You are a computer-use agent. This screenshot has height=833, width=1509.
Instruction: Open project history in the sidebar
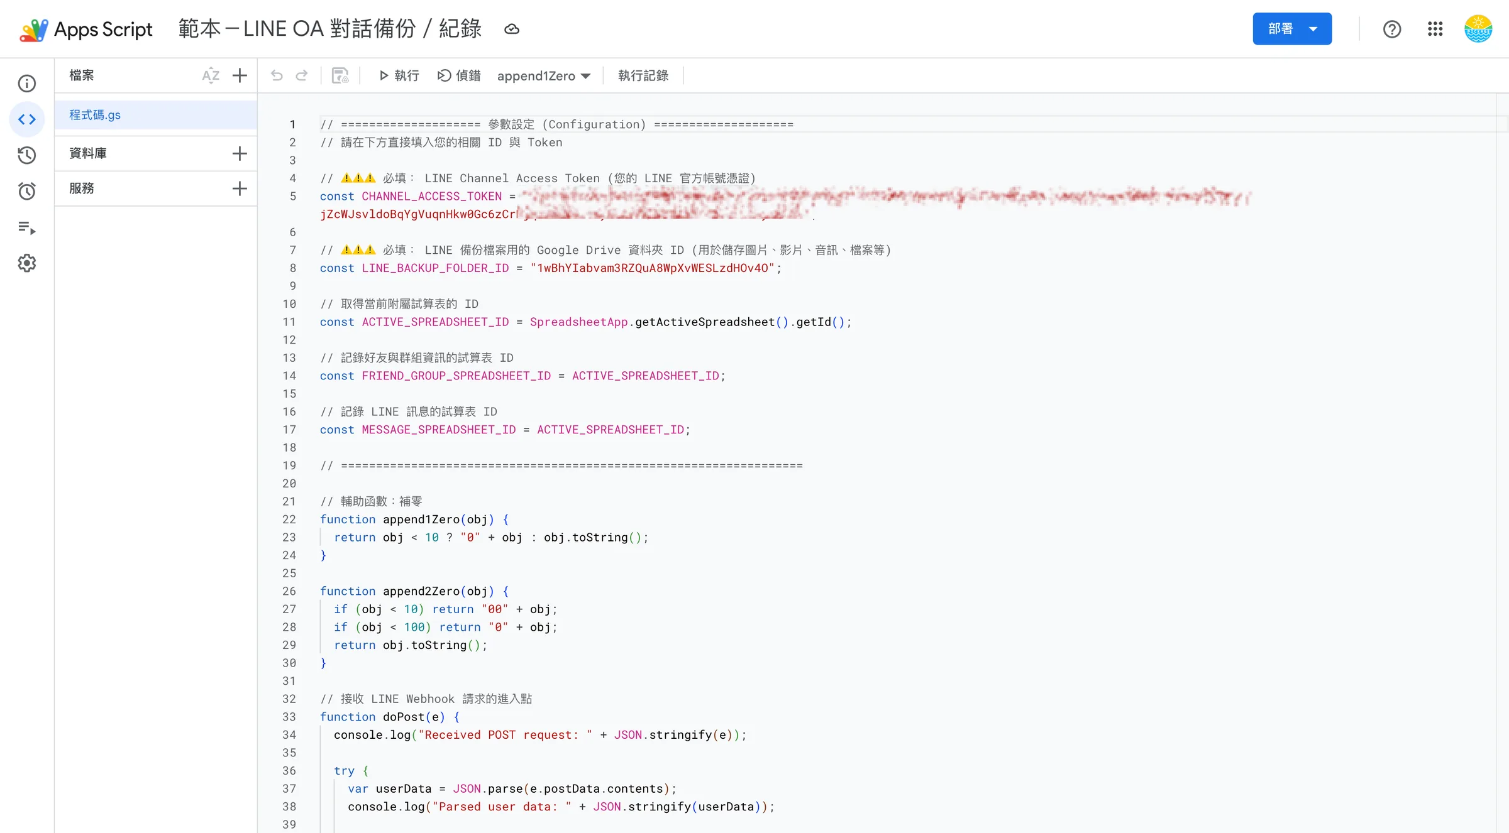[x=26, y=155]
